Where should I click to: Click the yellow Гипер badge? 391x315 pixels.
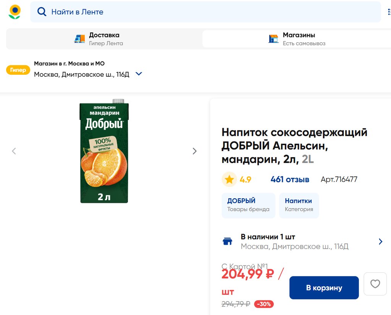coord(18,70)
